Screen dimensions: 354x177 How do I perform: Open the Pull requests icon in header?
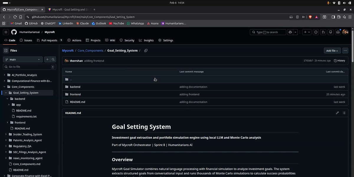pyautogui.click(x=323, y=32)
